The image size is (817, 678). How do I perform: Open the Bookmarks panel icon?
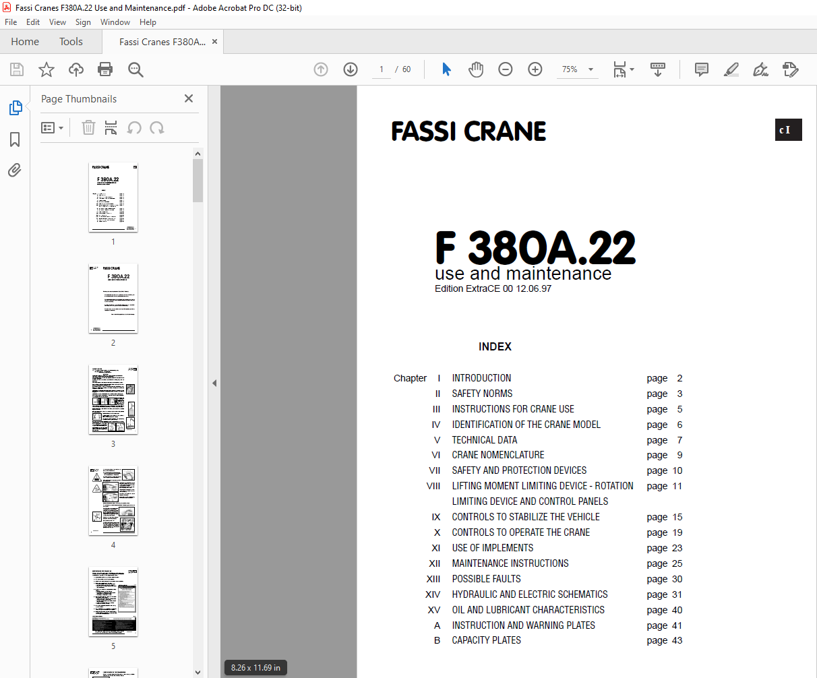15,140
